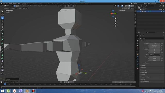Activate the Annotate pencil tool

click(2, 30)
